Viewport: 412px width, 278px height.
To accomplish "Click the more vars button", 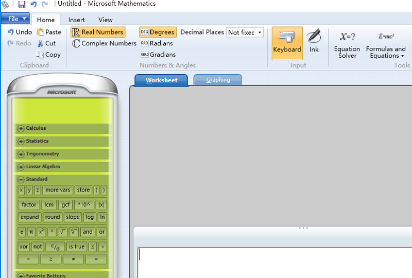I will [58, 190].
